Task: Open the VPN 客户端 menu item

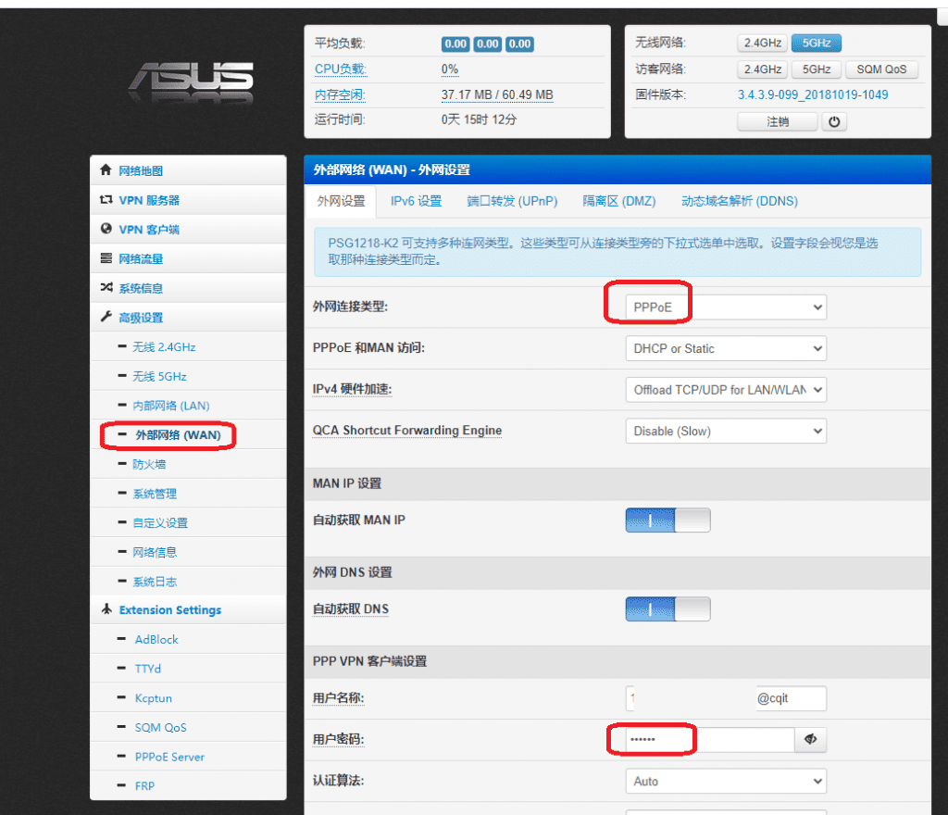Action: (188, 229)
